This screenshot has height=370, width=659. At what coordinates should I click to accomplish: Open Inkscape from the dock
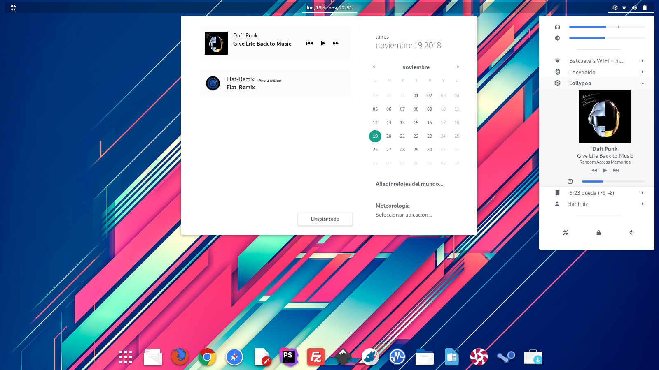343,357
